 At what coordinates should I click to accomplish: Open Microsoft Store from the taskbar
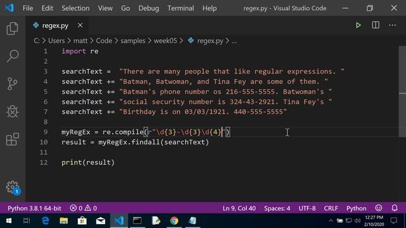(x=82, y=220)
